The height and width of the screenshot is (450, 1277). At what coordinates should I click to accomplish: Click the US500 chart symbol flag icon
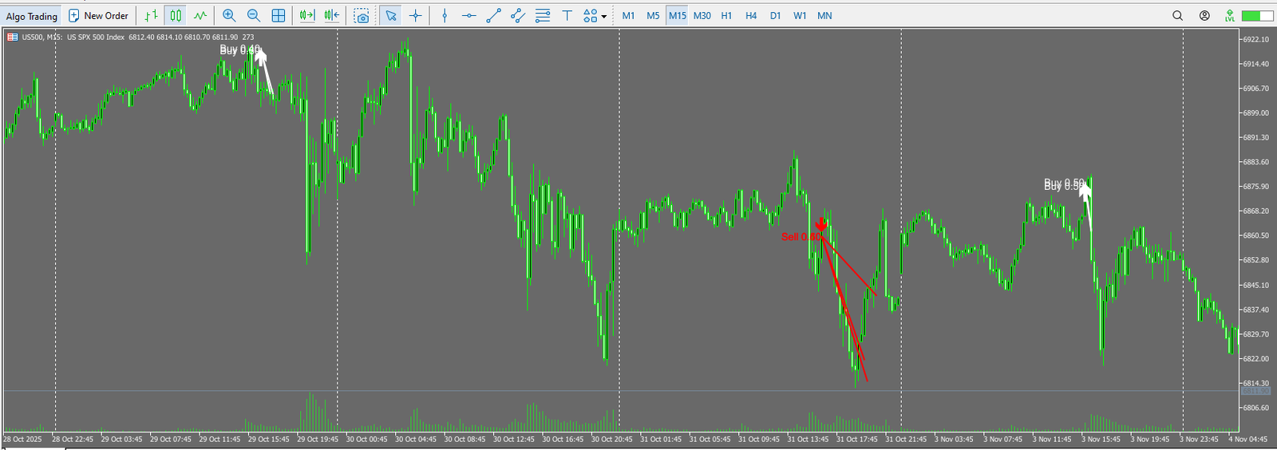13,37
